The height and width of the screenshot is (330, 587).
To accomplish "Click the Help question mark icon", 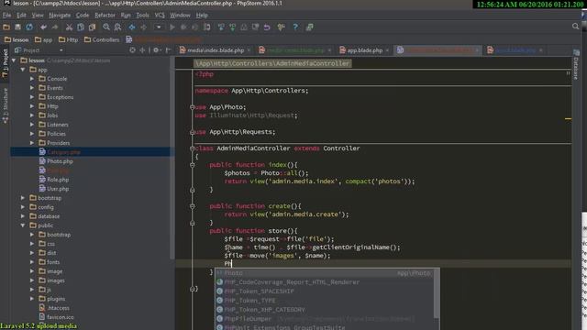I will tap(295, 27).
